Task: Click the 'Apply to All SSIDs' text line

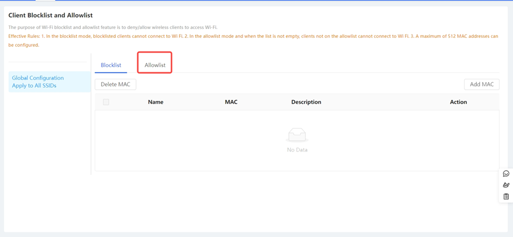Action: (x=34, y=85)
